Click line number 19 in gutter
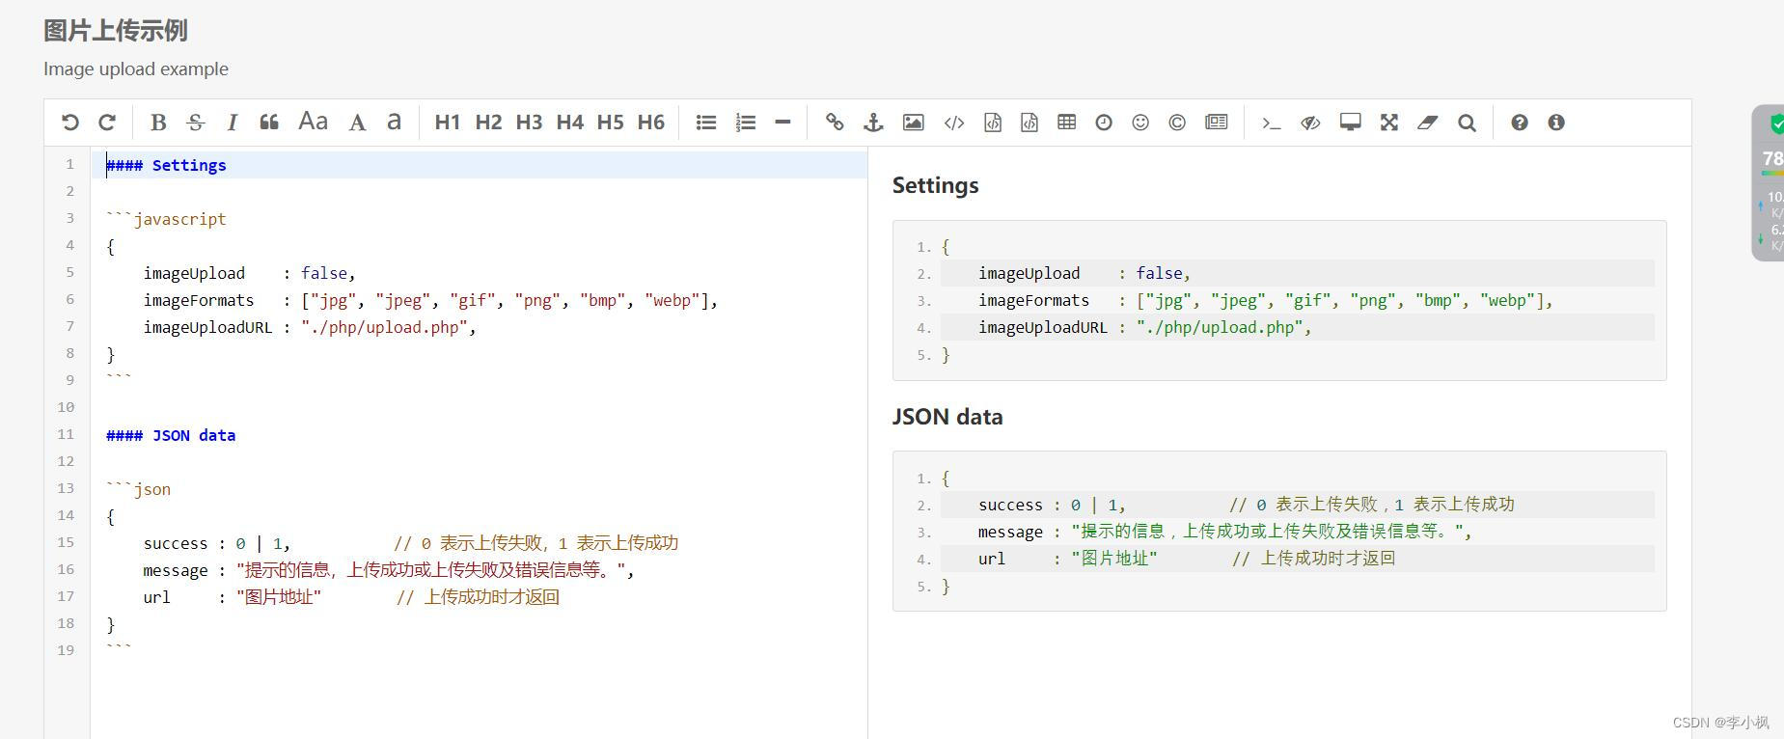This screenshot has width=1784, height=739. click(x=66, y=650)
